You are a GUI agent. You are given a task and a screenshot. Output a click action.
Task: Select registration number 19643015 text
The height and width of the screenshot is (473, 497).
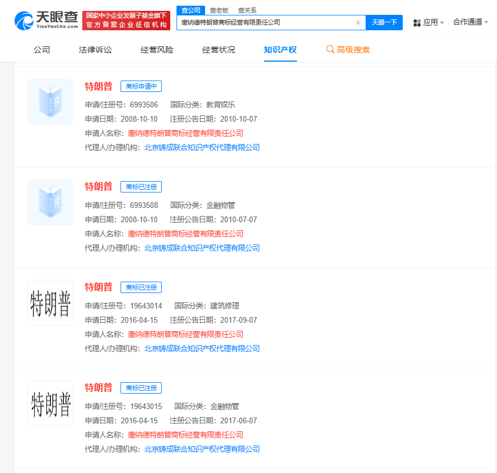pyautogui.click(x=146, y=406)
